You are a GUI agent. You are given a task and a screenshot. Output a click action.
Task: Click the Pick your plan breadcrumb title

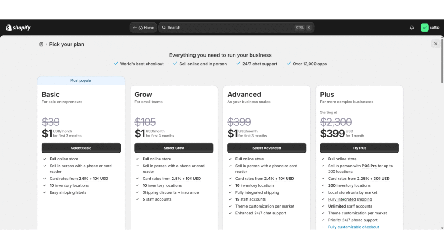pos(67,44)
